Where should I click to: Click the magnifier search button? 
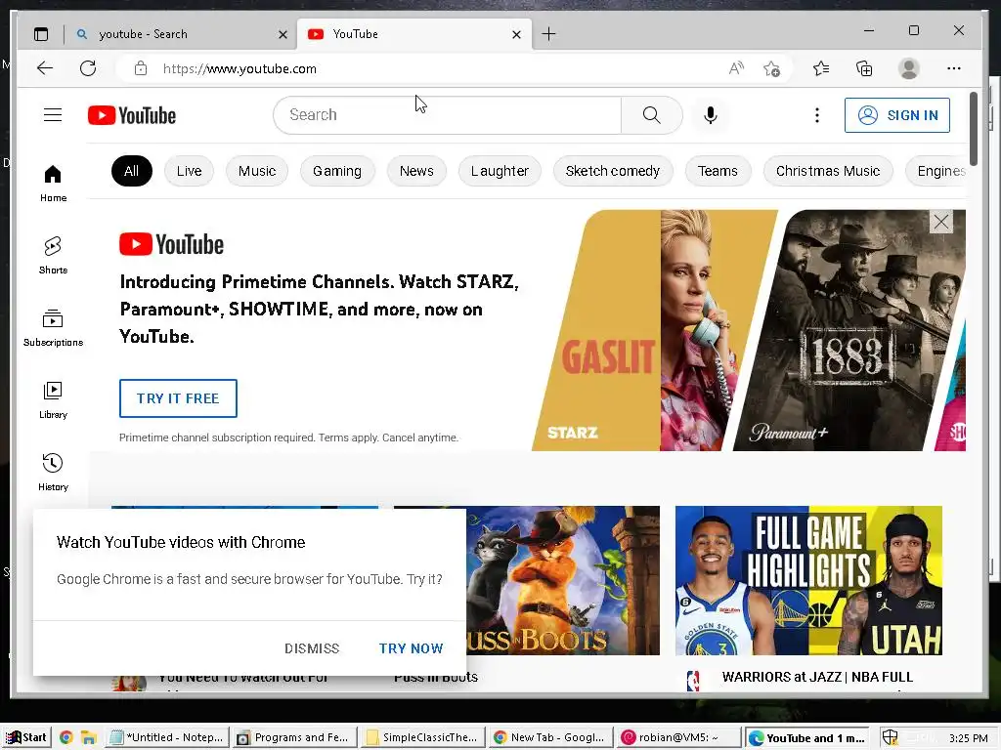click(x=651, y=115)
